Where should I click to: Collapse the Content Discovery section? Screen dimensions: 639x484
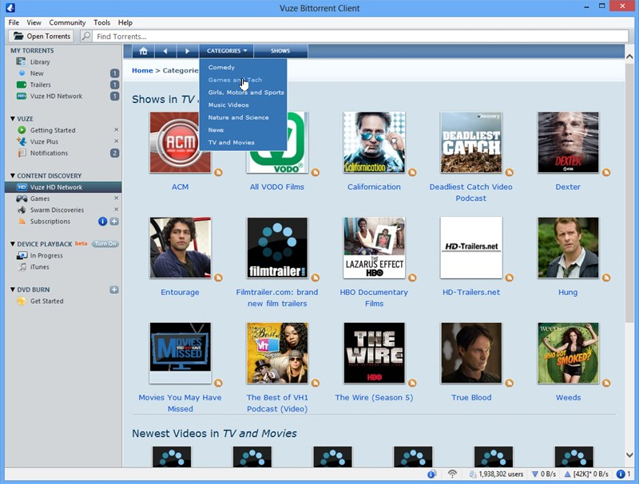13,175
